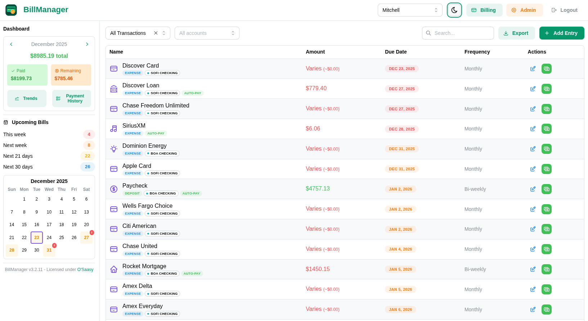Pay the Apple Card bill
This screenshot has width=588, height=321.
point(547,169)
